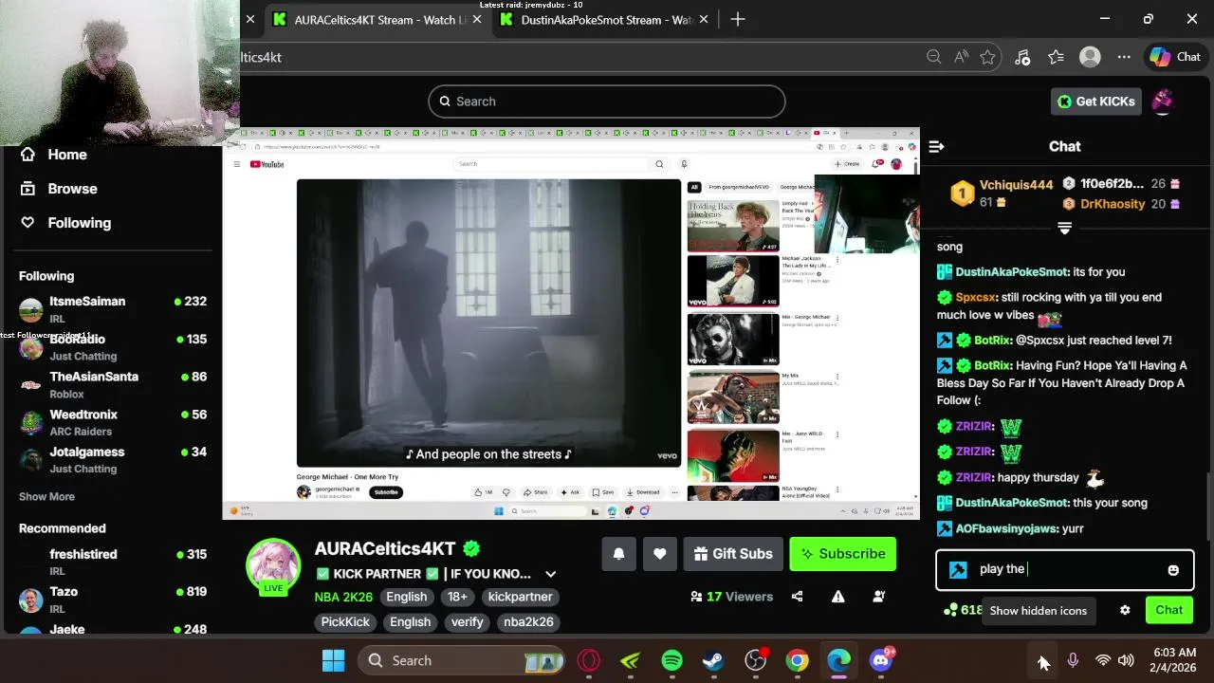Image resolution: width=1214 pixels, height=683 pixels.
Task: Close the AURACeltics4KT Stream tab
Action: [x=477, y=19]
